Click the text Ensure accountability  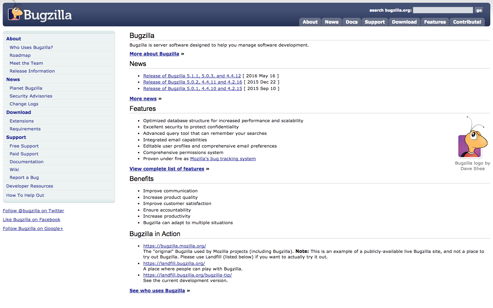coord(167,210)
